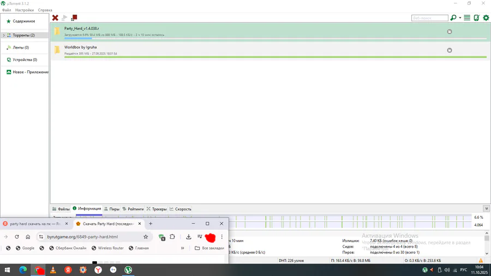Open the Все закладки folder
This screenshot has width=491, height=276.
(x=209, y=248)
